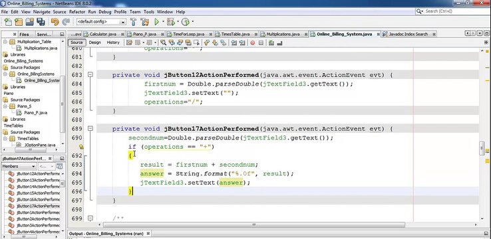This screenshot has width=491, height=239.
Task: Open the Members dropdown in Navigator
Action: tap(19, 167)
